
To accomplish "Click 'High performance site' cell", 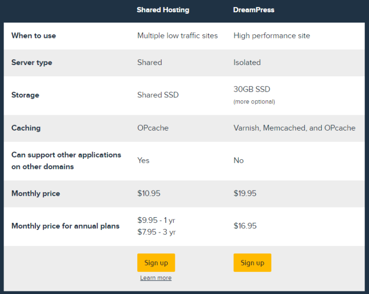I will click(272, 36).
